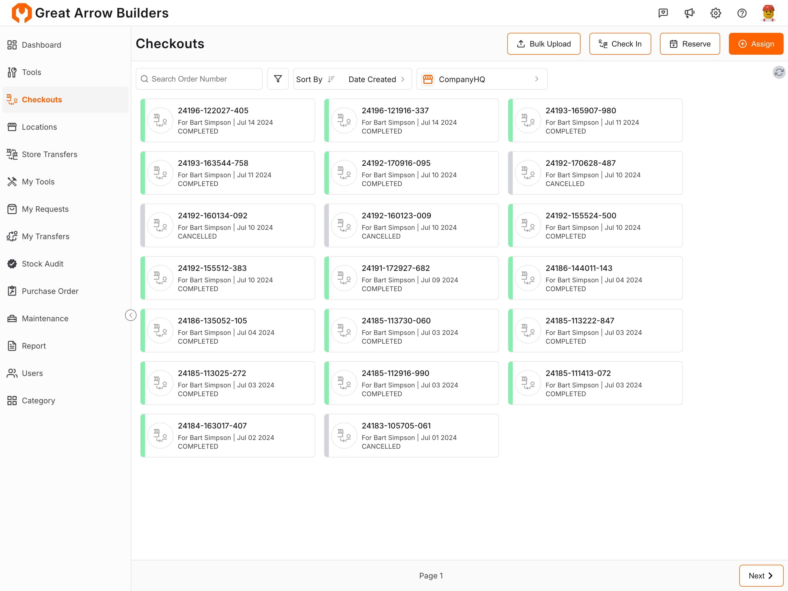Click the filter funnel icon
The width and height of the screenshot is (788, 591).
(x=277, y=79)
